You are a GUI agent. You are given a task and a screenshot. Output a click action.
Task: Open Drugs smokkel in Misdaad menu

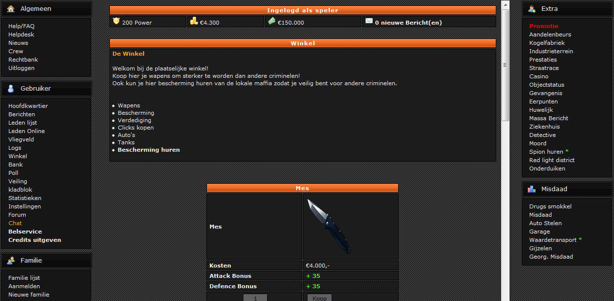(550, 206)
